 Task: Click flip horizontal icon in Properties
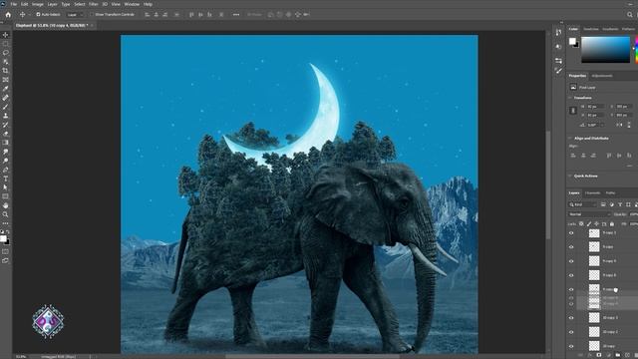619,125
